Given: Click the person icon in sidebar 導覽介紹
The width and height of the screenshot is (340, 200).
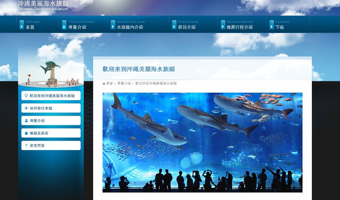Looking at the screenshot, I should tap(26, 120).
